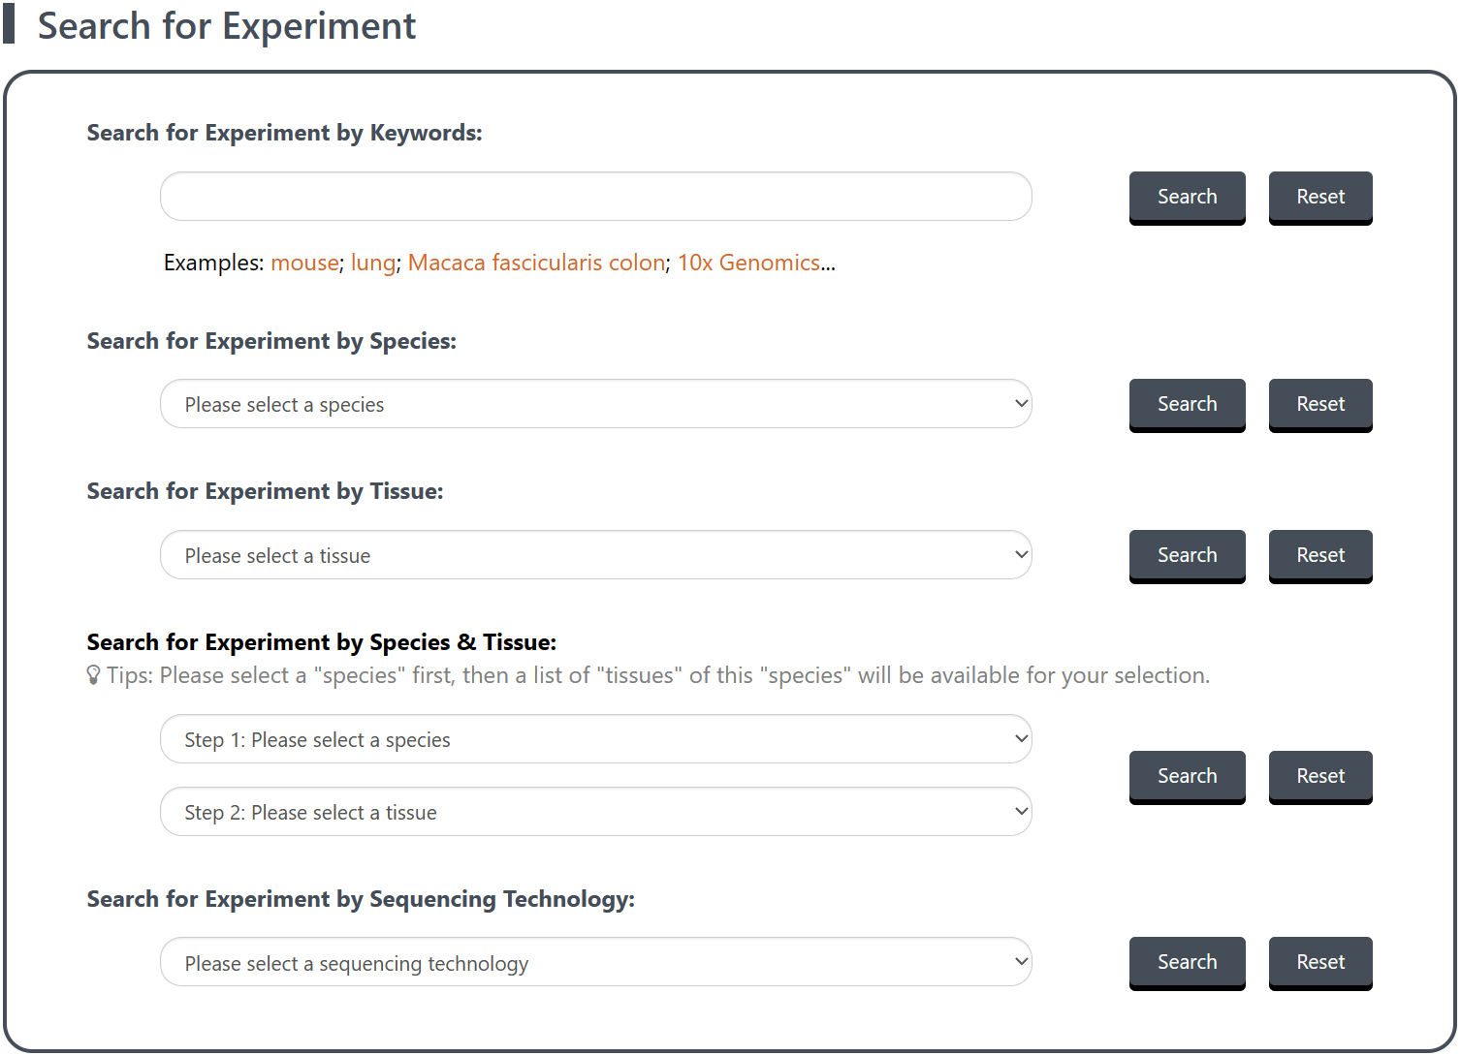The width and height of the screenshot is (1461, 1056).
Task: Reset the keywords search field
Action: [x=1320, y=197]
